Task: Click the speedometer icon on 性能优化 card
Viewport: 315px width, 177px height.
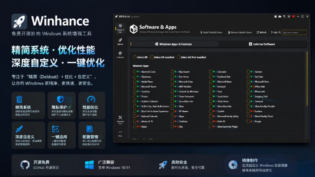Action: (x=91, y=100)
